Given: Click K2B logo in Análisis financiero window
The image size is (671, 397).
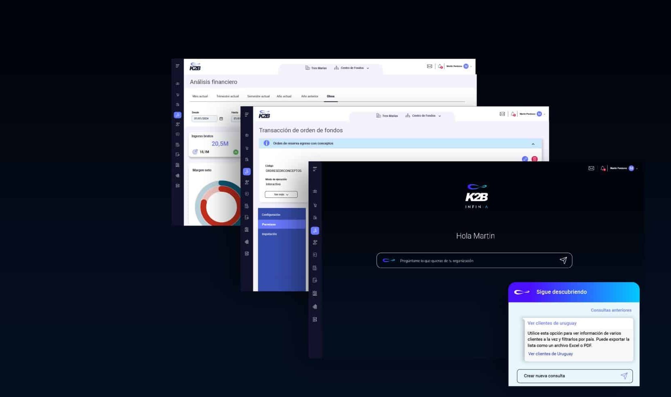Looking at the screenshot, I should click(195, 67).
